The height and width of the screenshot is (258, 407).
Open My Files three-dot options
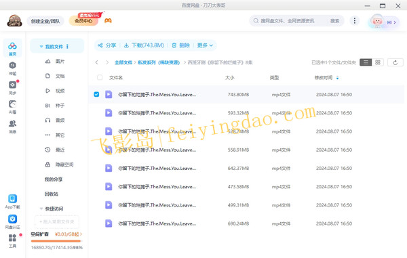[x=67, y=47]
